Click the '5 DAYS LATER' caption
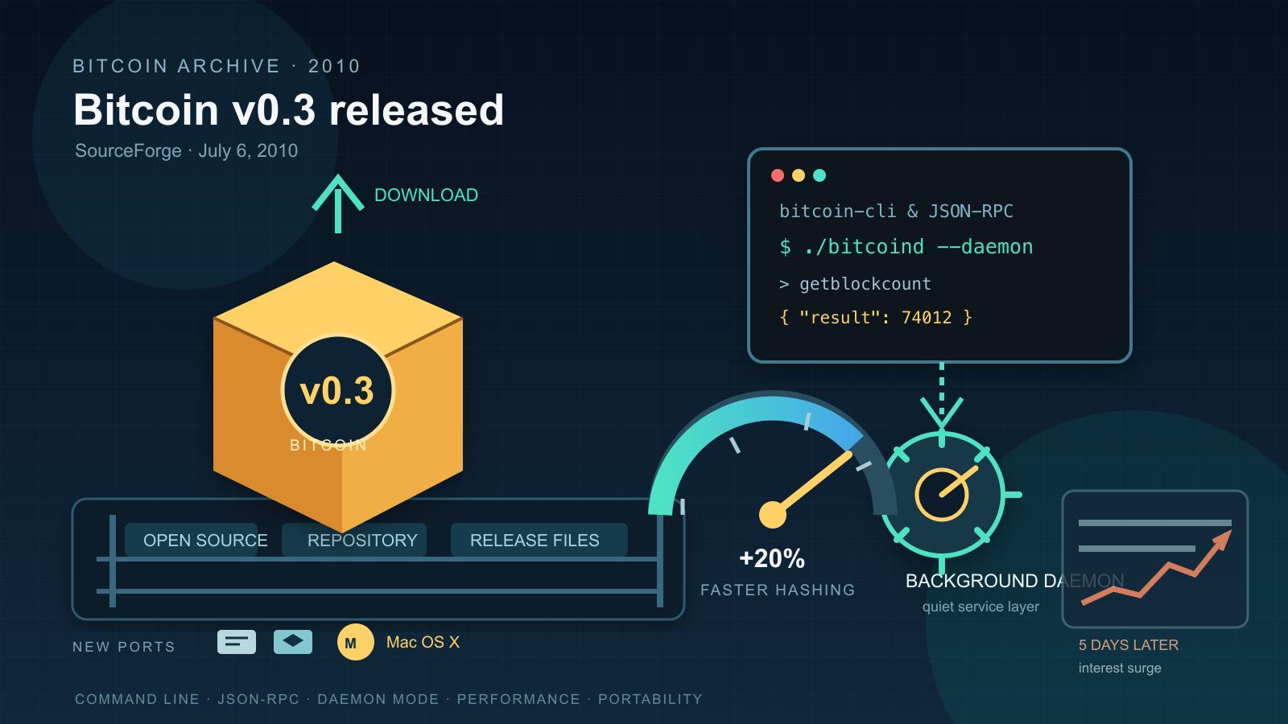 click(x=1129, y=645)
